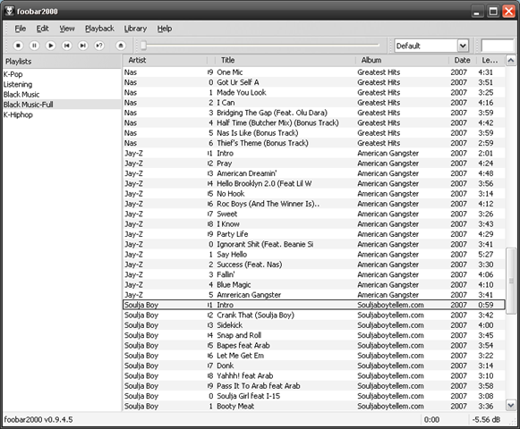Click the scrollbar down arrow
The width and height of the screenshot is (520, 429).
[511, 405]
